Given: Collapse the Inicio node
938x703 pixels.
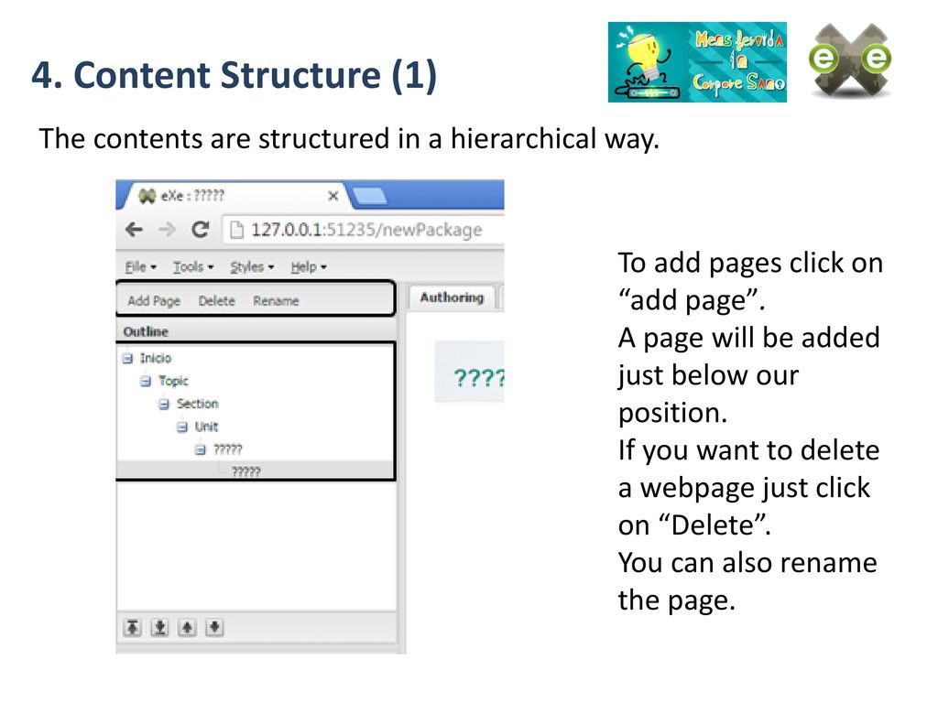Looking at the screenshot, I should pos(127,358).
